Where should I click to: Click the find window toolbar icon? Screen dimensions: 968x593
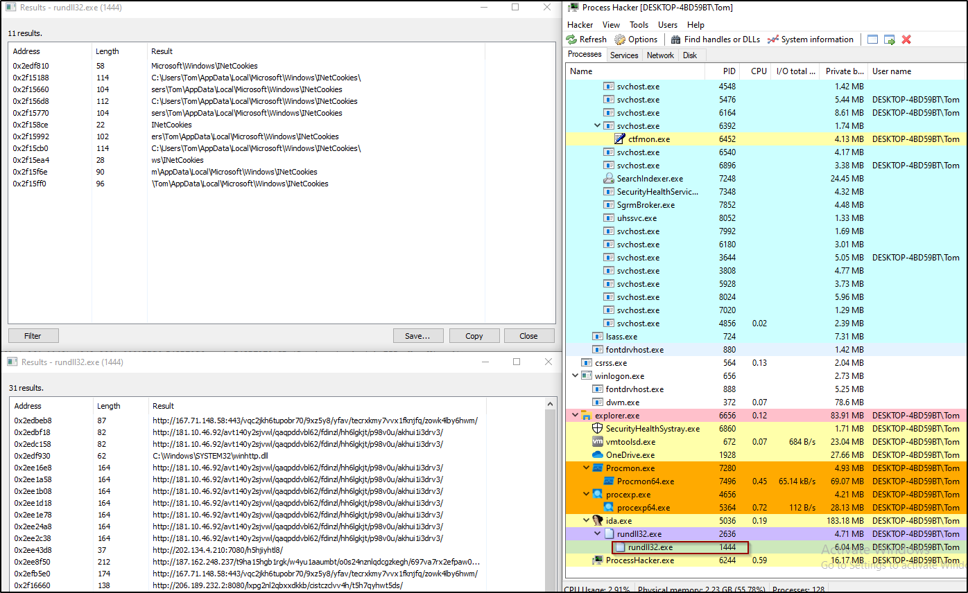pos(872,39)
